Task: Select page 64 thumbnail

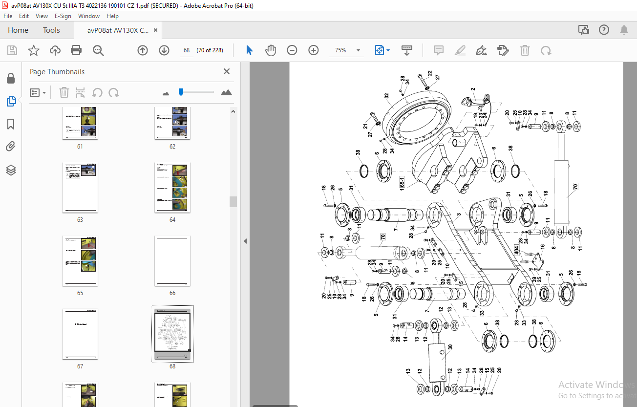Action: (x=172, y=188)
